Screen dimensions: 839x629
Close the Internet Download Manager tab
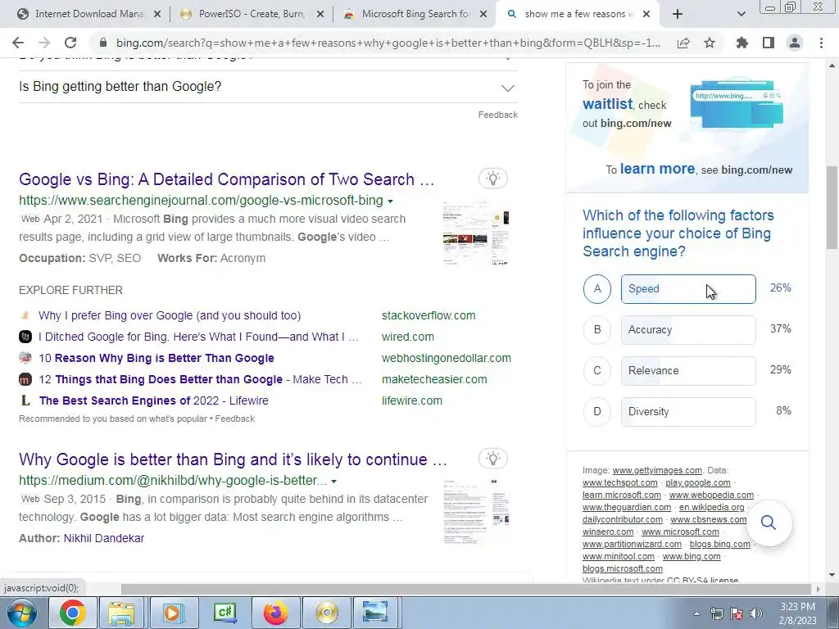pyautogui.click(x=157, y=14)
